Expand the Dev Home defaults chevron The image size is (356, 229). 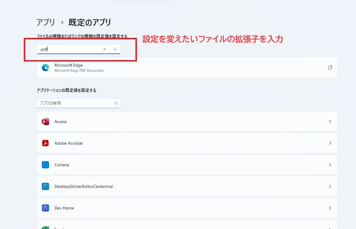coord(330,208)
